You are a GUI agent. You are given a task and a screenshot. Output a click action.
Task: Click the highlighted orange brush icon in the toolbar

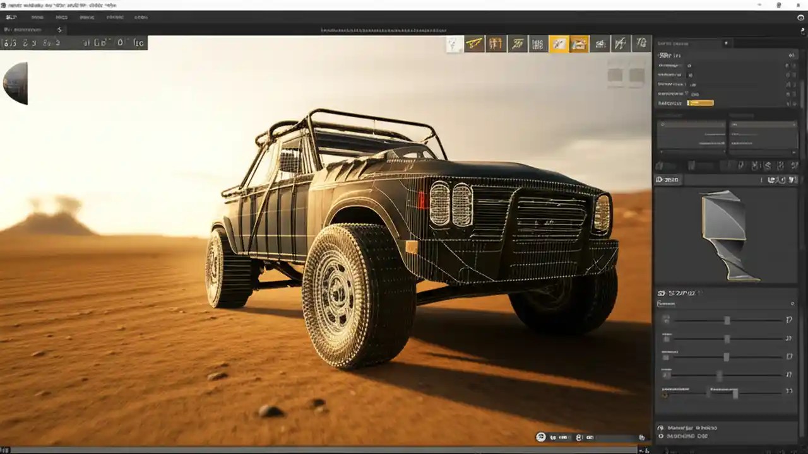559,44
